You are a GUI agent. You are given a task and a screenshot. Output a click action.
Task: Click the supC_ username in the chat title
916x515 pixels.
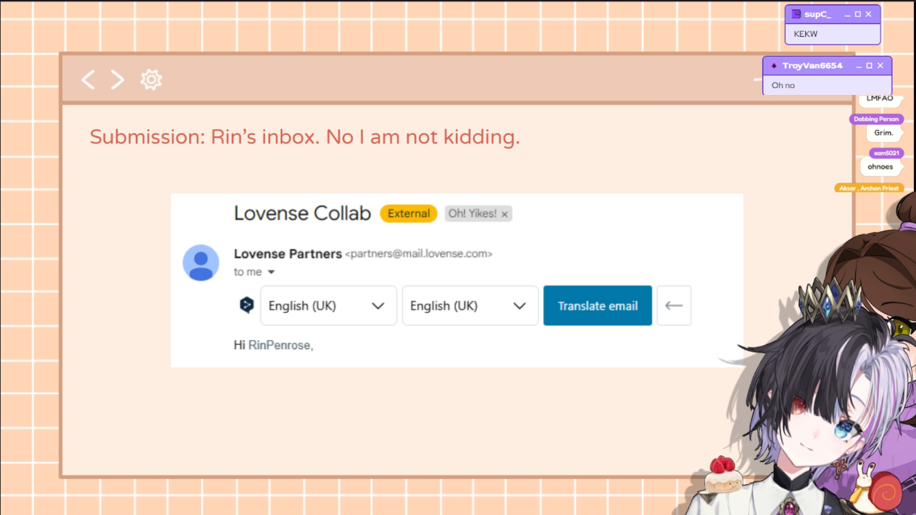tap(818, 14)
